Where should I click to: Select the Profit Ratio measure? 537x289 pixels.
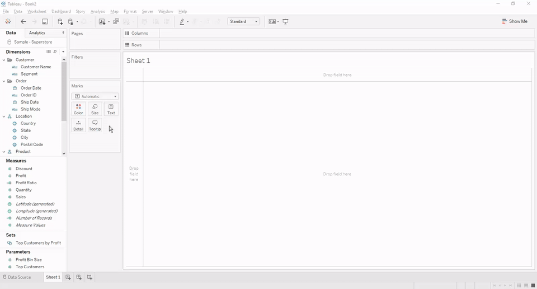pos(26,183)
